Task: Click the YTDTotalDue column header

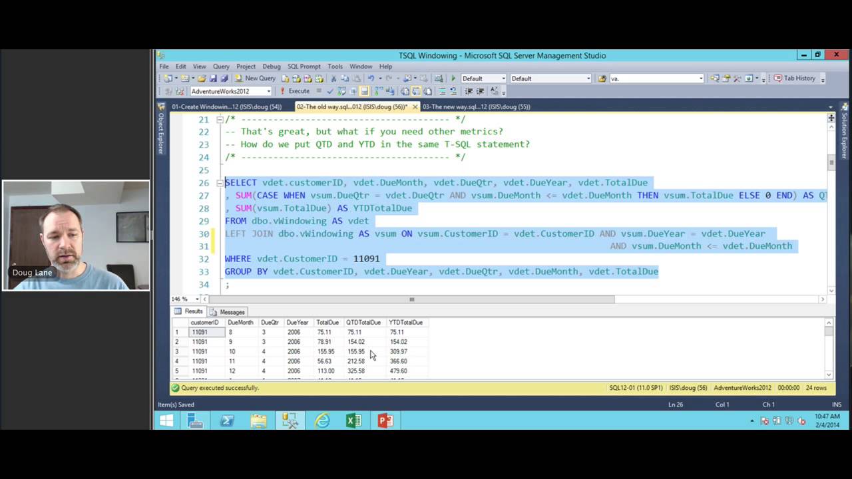Action: (x=406, y=323)
